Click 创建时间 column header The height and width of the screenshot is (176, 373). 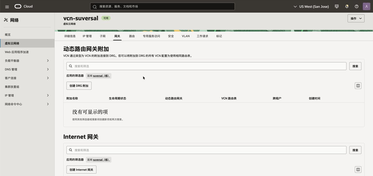315,98
